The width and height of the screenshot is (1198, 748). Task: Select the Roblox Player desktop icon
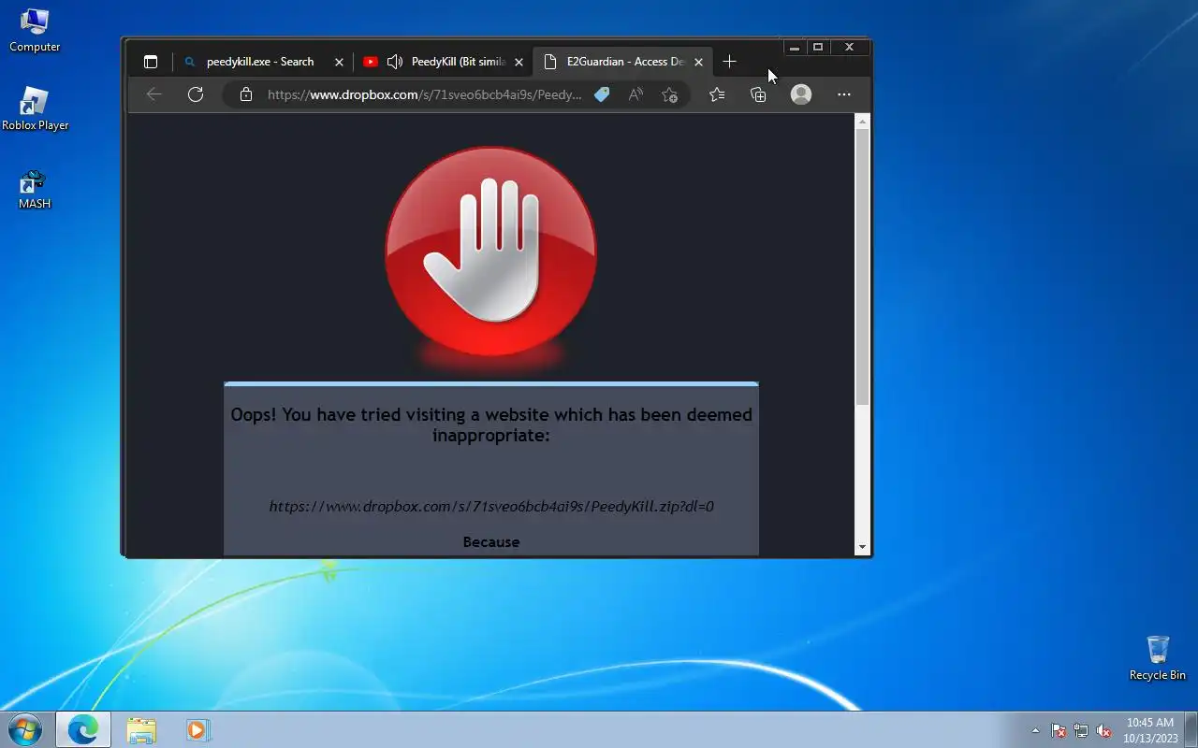(x=35, y=108)
